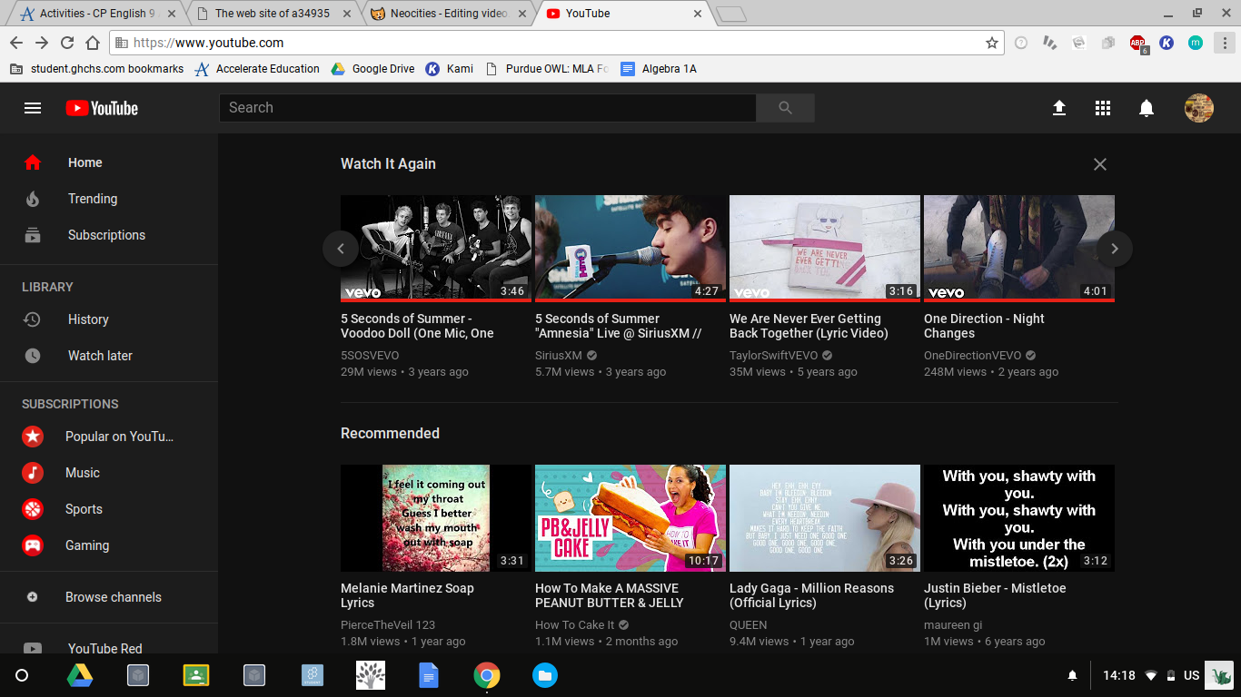The image size is (1241, 697).
Task: Click the Browse channels plus icon
Action: tap(33, 597)
